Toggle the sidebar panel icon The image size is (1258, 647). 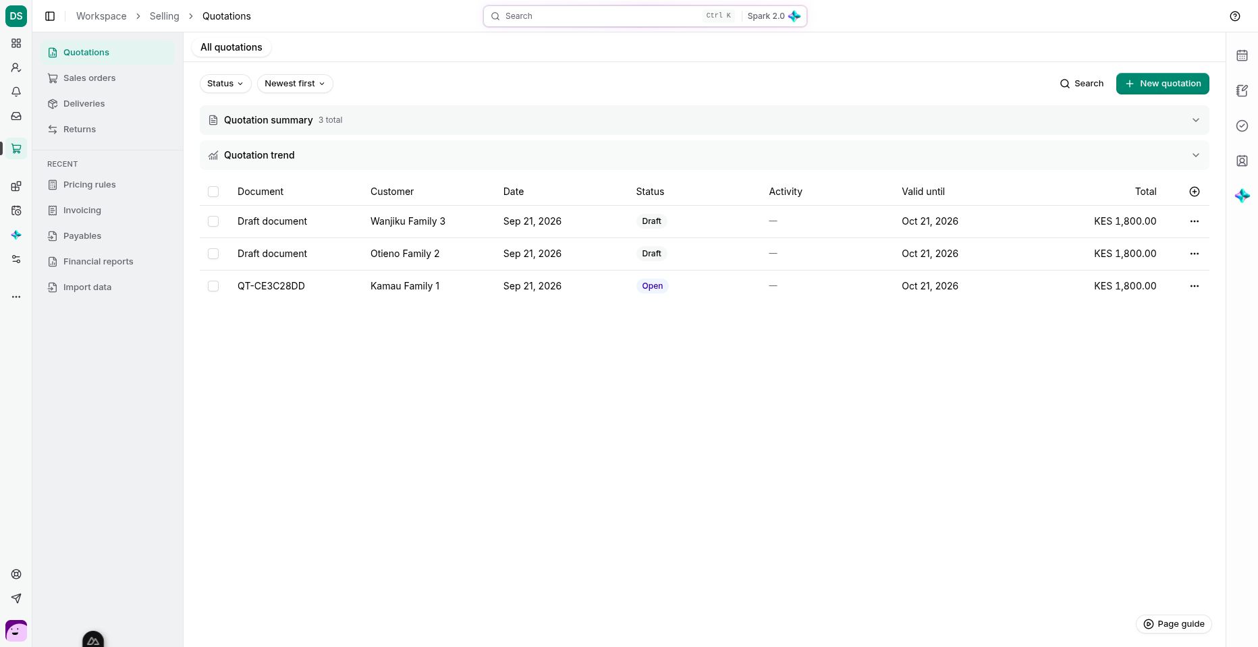[50, 16]
